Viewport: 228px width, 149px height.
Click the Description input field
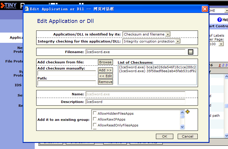135,102
